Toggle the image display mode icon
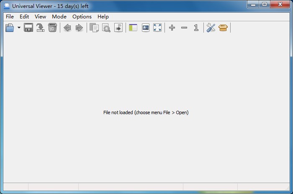The height and width of the screenshot is (194, 293). tap(145, 28)
